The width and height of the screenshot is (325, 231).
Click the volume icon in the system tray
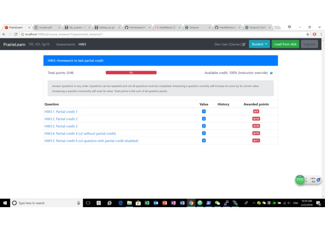click(289, 203)
